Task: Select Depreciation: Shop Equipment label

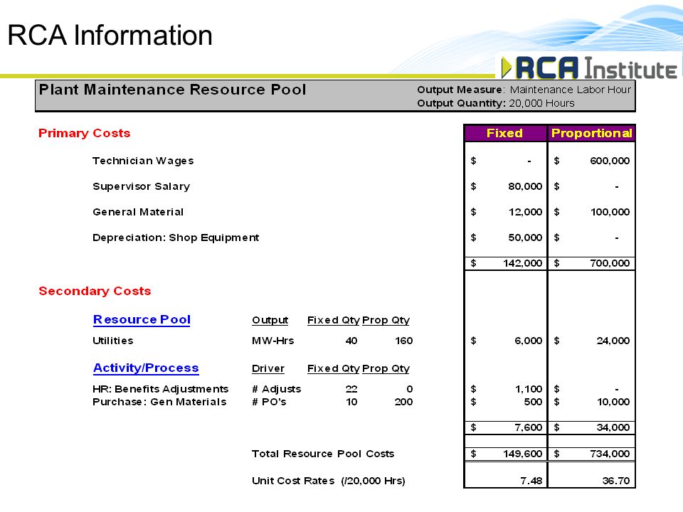Action: pyautogui.click(x=176, y=238)
